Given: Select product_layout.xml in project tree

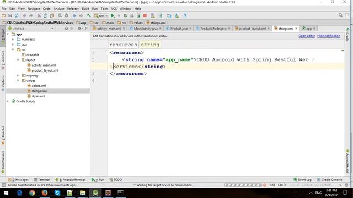Looking at the screenshot, I should click(x=42, y=70).
